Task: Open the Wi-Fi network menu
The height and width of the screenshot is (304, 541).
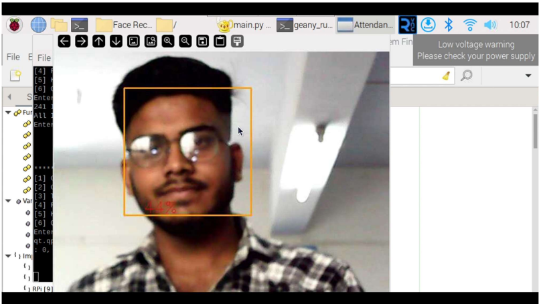Action: (469, 25)
